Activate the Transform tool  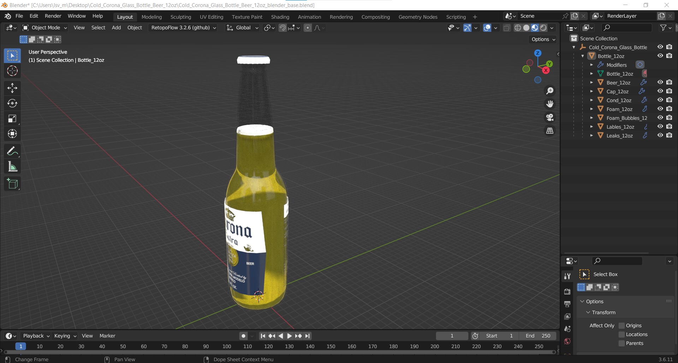click(x=12, y=134)
